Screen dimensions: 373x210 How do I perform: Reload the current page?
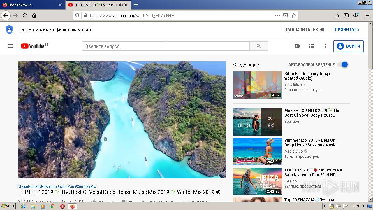pyautogui.click(x=25, y=15)
